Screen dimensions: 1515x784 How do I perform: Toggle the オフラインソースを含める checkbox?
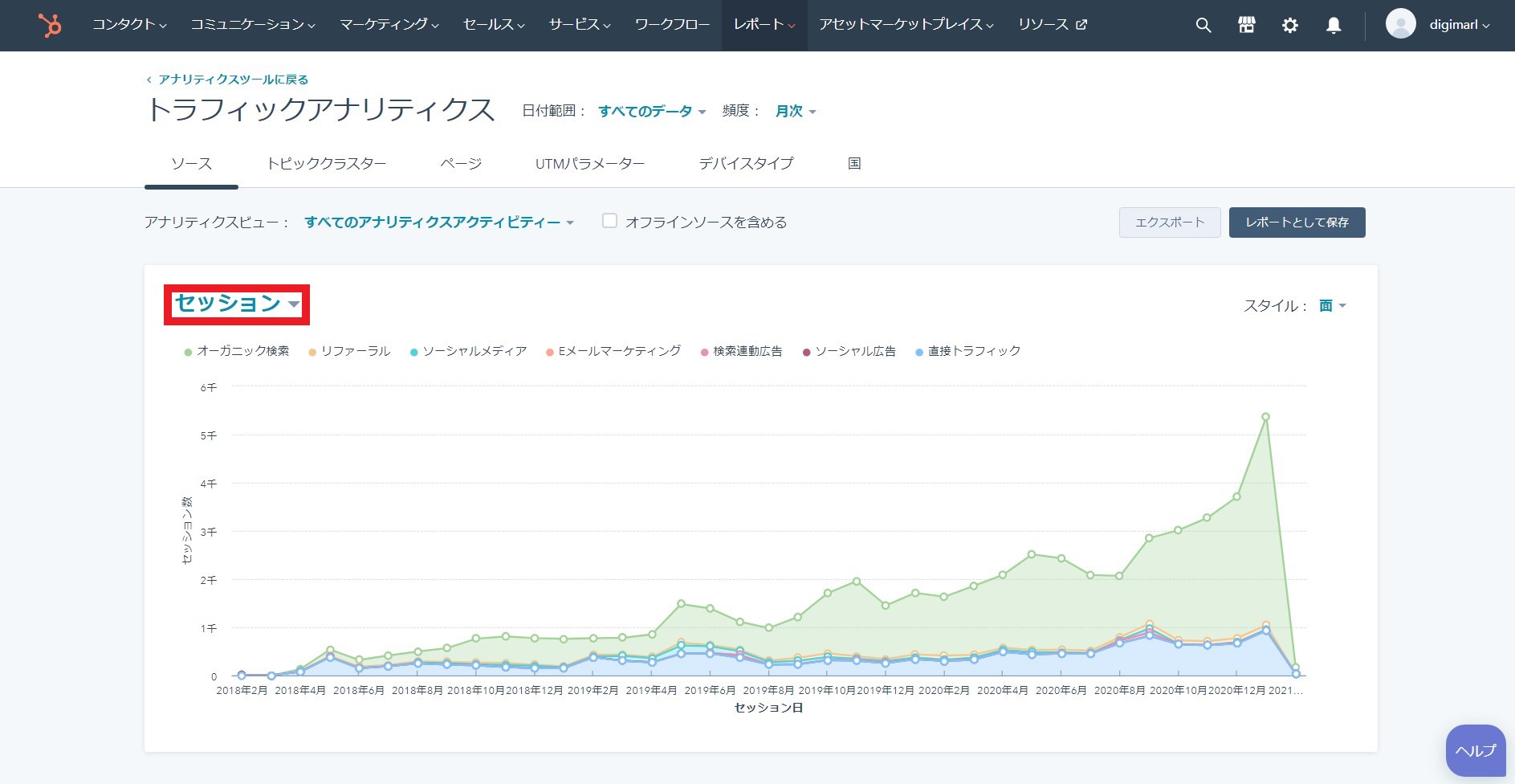pyautogui.click(x=609, y=221)
